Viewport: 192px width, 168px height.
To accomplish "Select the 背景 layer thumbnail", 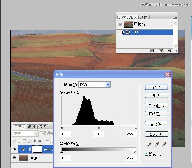I will pos(24,158).
